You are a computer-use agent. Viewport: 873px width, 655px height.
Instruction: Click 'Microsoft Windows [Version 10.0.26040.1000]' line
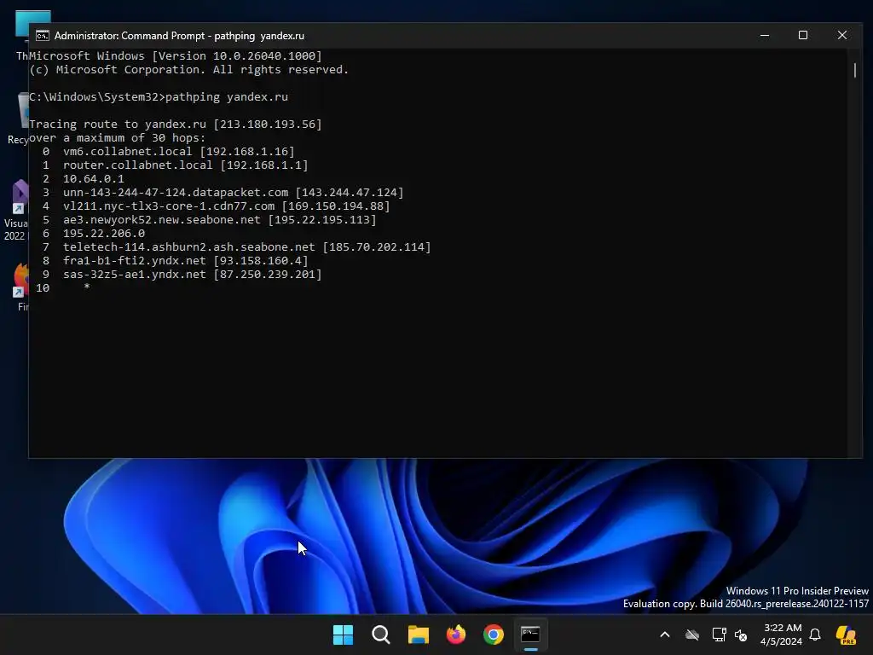(176, 55)
